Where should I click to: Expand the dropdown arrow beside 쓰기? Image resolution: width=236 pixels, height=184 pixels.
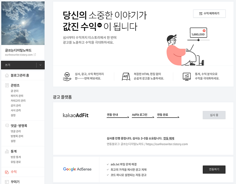pyautogui.click(x=40, y=65)
